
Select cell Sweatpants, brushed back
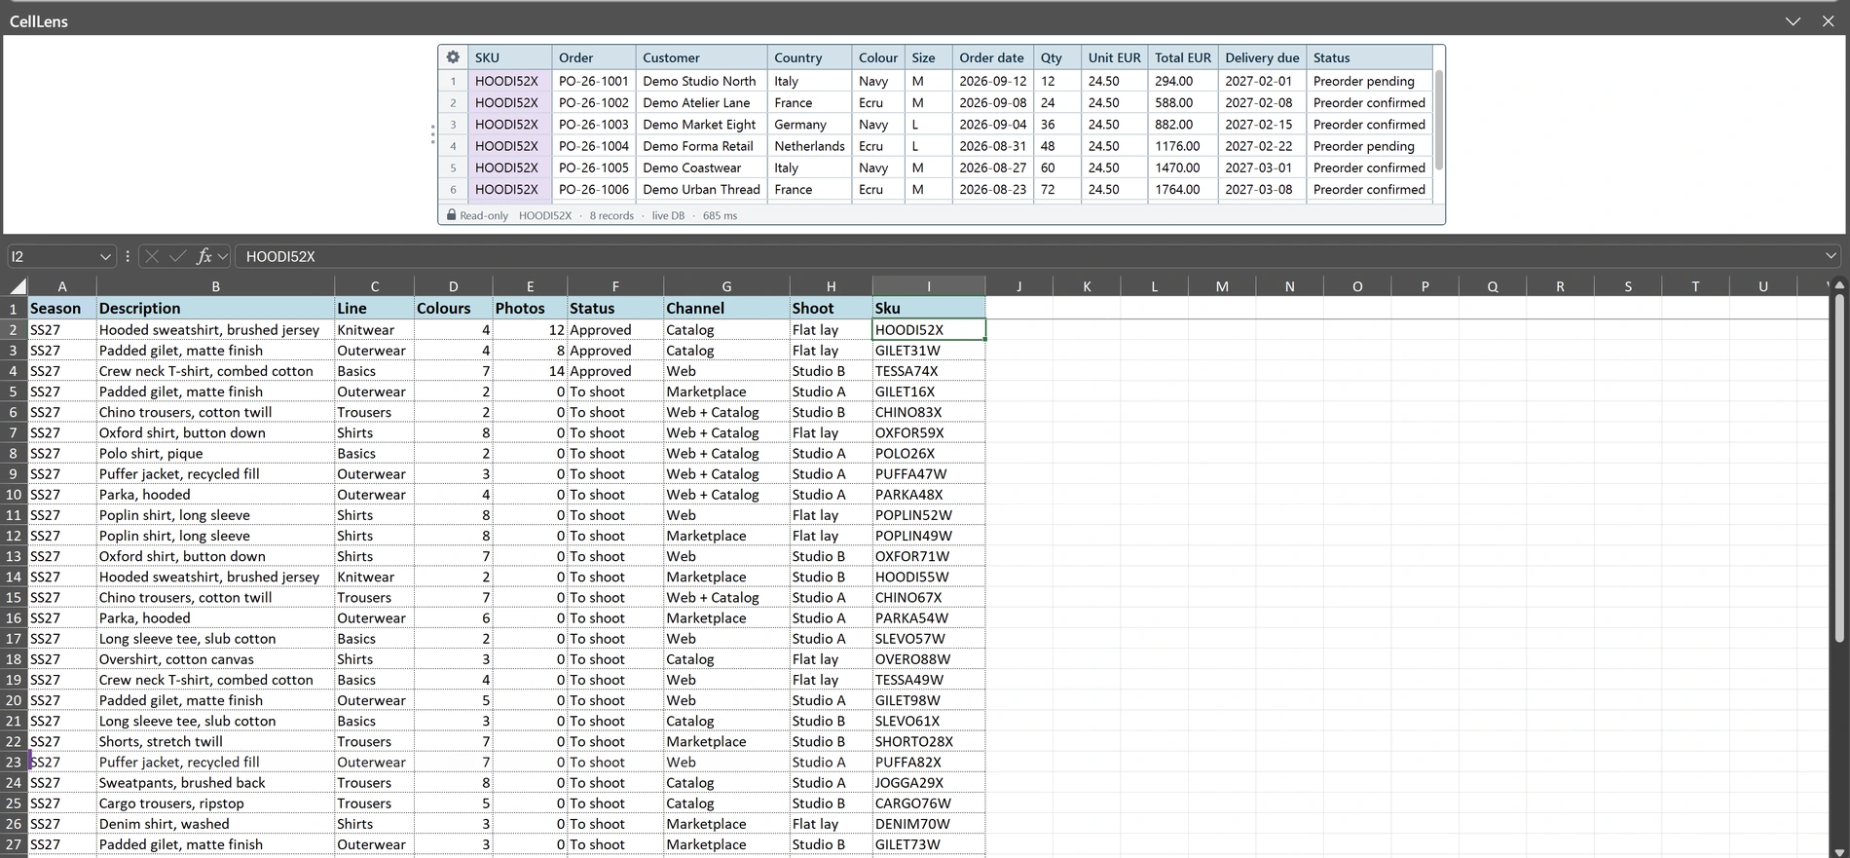215,783
